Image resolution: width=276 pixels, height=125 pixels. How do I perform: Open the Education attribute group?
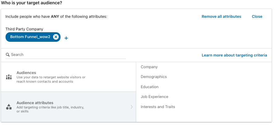(149, 87)
